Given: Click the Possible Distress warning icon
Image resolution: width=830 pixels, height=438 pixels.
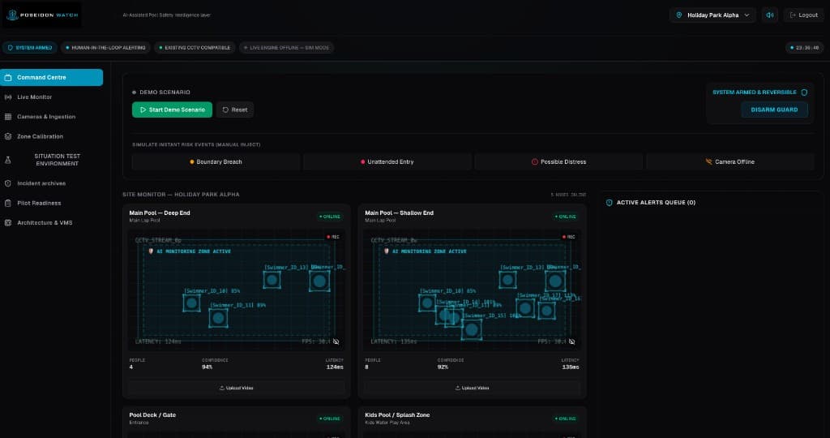Looking at the screenshot, I should (535, 161).
